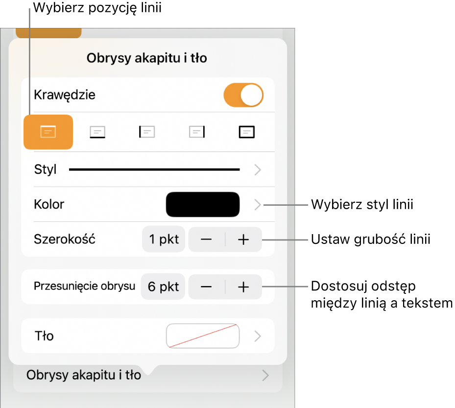This screenshot has height=408, width=455.
Task: Click the Styl line preview
Action: click(154, 169)
